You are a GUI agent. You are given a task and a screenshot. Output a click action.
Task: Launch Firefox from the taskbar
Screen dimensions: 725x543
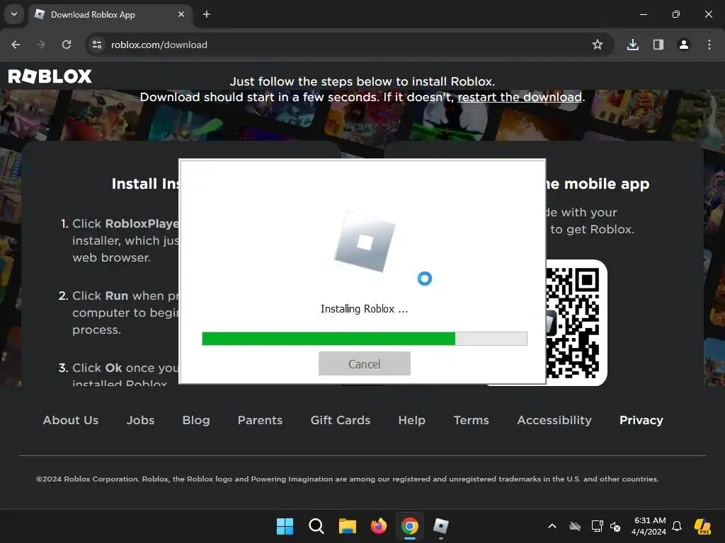coord(379,526)
